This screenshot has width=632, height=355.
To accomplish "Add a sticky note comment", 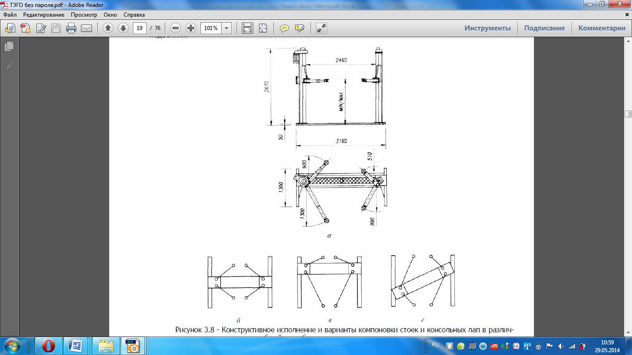I will click(285, 28).
